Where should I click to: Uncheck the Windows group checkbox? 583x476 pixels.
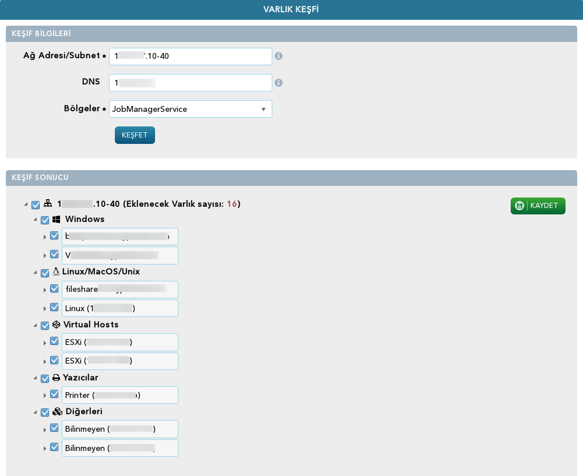(45, 220)
